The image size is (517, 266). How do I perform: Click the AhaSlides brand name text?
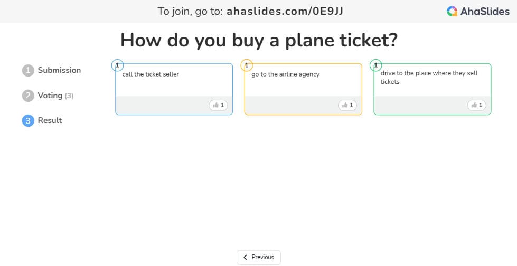tap(485, 12)
